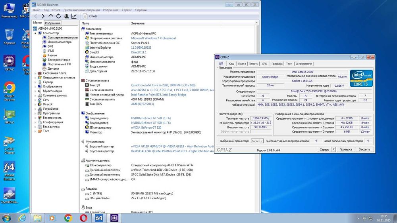Open the Вид menu
Screen dimensions: 397x223
tap(46, 10)
